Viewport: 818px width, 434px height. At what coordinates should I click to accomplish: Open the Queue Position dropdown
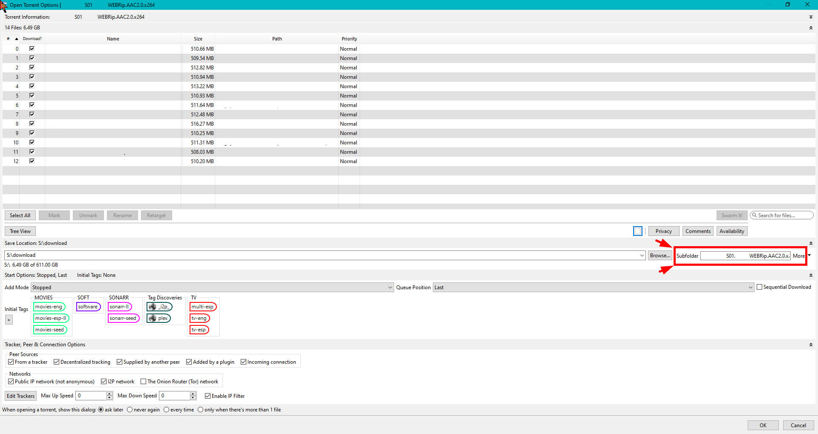[593, 287]
